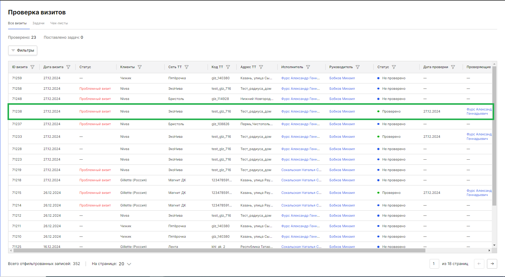The image size is (505, 277).
Task: Go to previous page arrow
Action: point(479,264)
